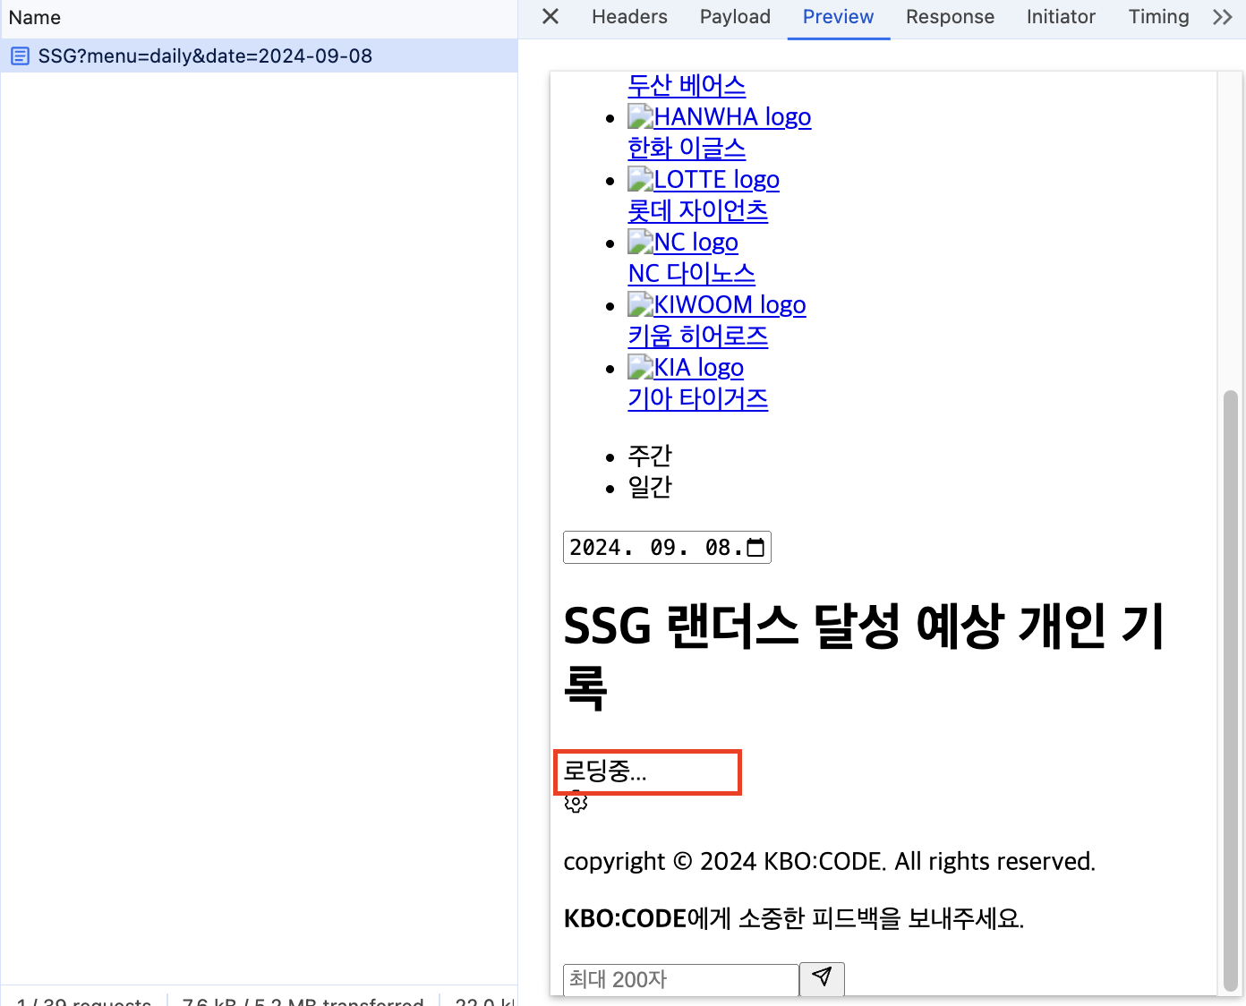Image resolution: width=1246 pixels, height=1006 pixels.
Task: Select the Initiator tab
Action: tap(1060, 16)
